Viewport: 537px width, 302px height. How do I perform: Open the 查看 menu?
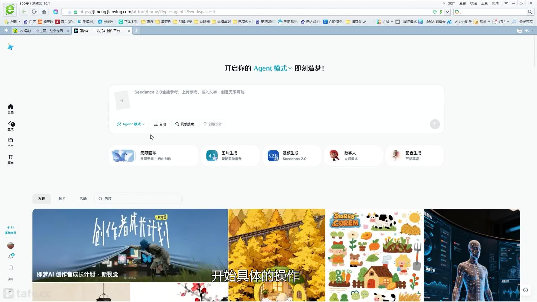pyautogui.click(x=463, y=3)
